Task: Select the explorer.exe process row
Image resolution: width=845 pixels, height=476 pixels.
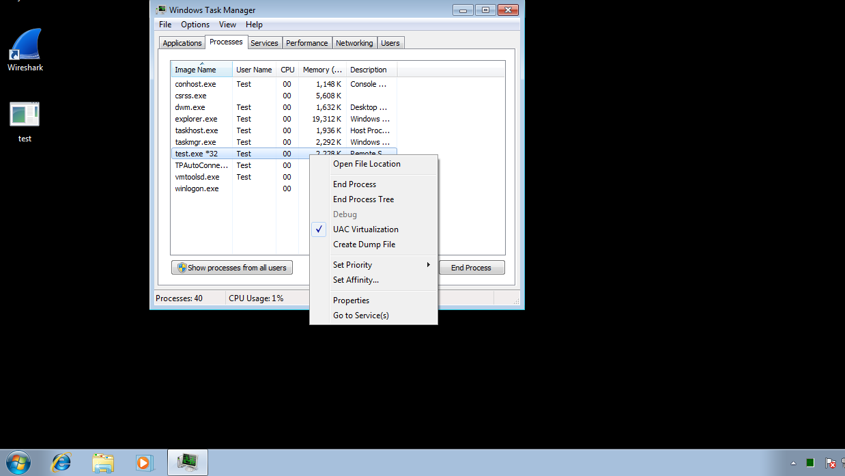Action: (x=284, y=119)
